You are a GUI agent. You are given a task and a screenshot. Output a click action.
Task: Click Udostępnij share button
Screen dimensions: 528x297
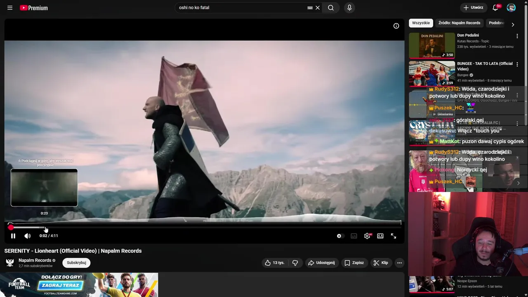pos(321,263)
